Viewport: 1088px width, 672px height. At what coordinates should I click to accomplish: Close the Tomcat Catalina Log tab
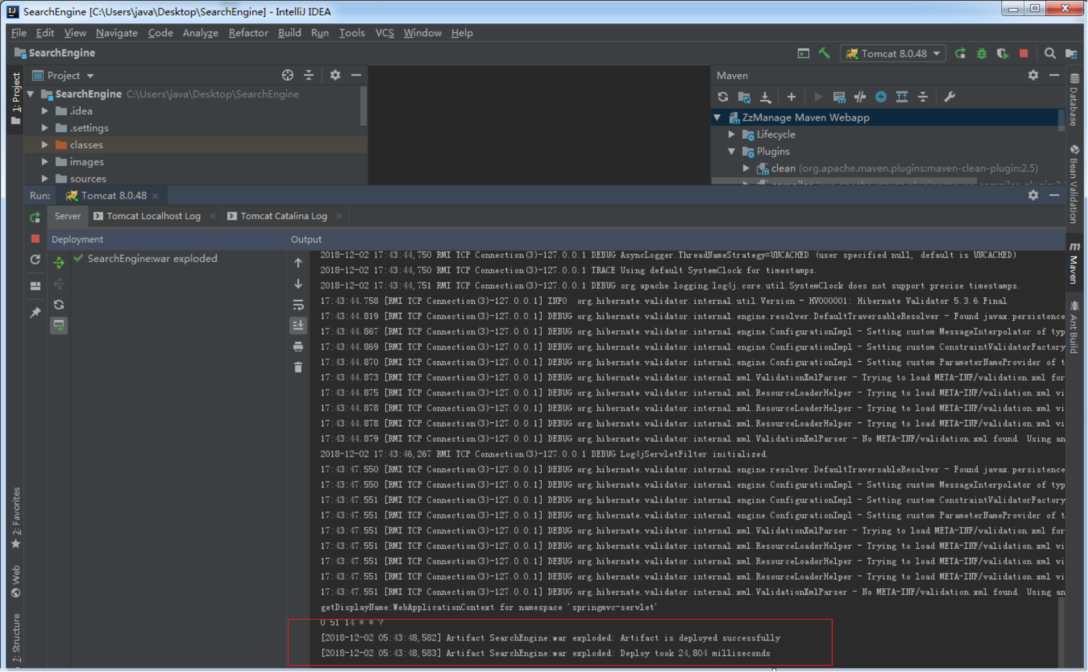pyautogui.click(x=339, y=216)
